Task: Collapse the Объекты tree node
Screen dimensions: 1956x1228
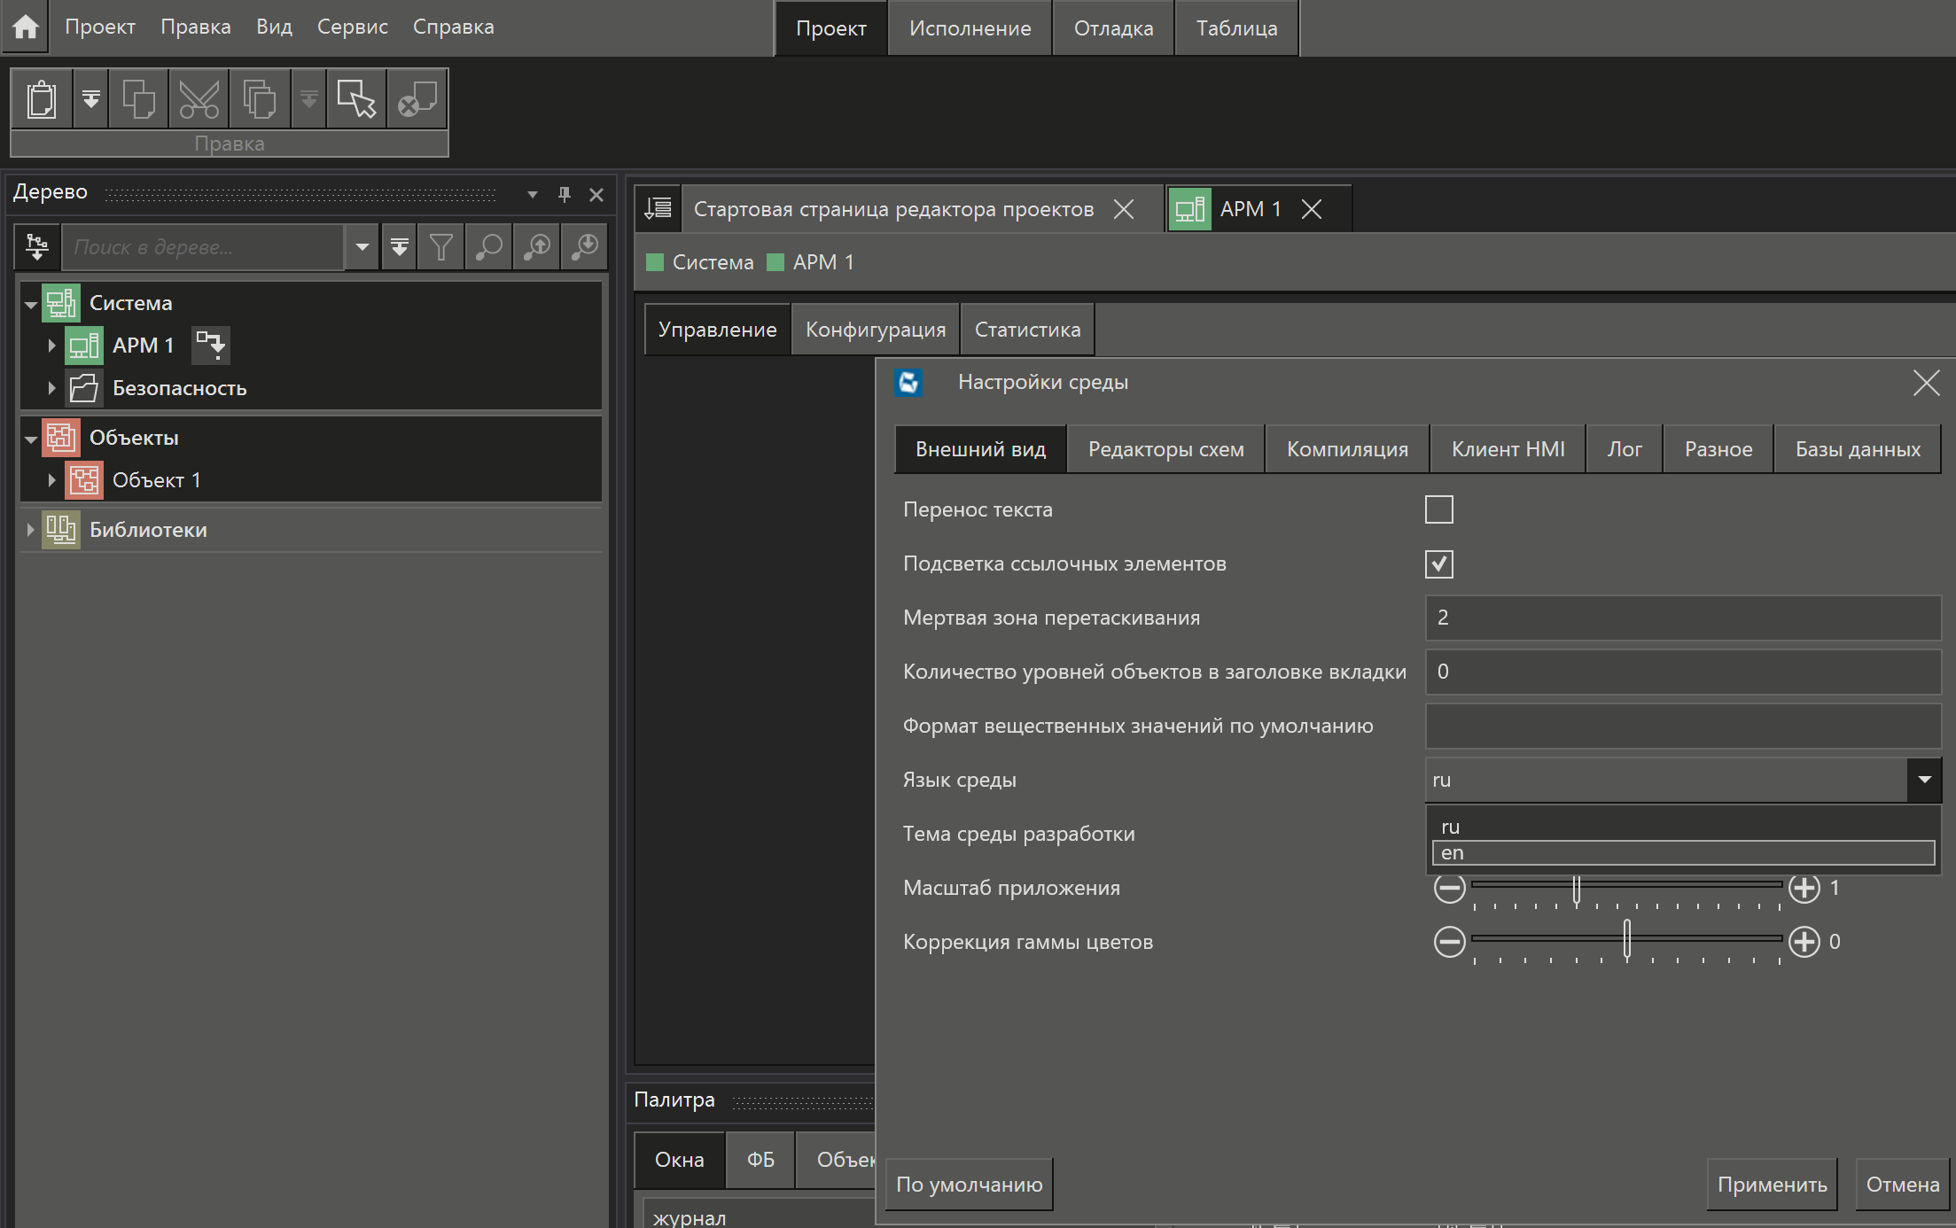Action: pos(30,439)
